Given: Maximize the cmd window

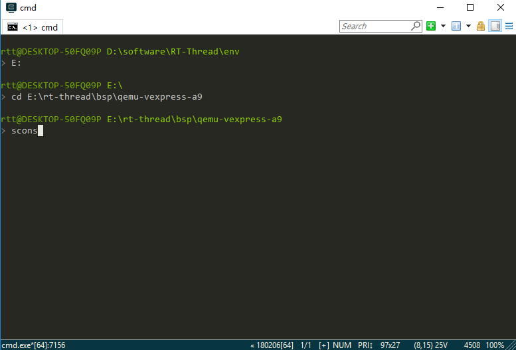Looking at the screenshot, I should click(470, 8).
